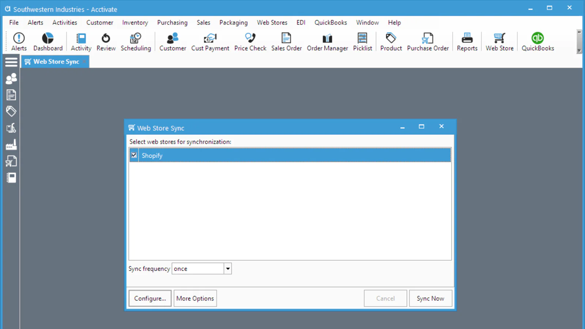Screen dimensions: 585x329
Task: Click the customers people icon in the sidebar
Action: pos(11,78)
